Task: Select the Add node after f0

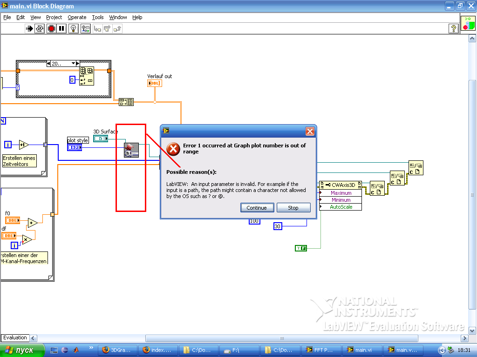Action: pos(33,223)
